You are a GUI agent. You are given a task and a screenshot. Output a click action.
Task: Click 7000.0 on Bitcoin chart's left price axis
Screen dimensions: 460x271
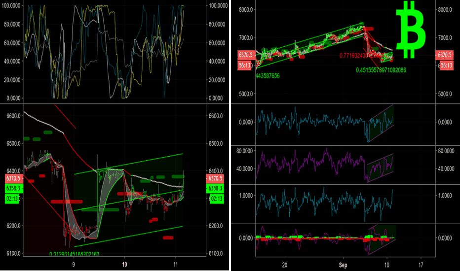coord(246,37)
